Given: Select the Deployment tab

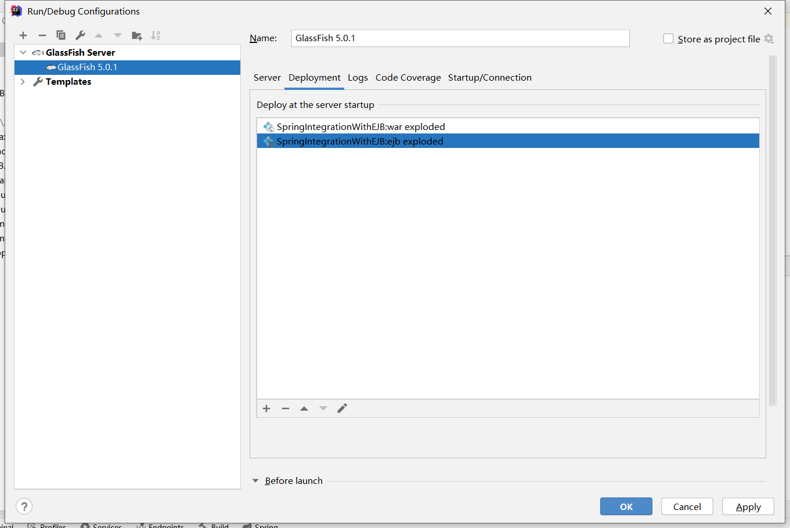Looking at the screenshot, I should coord(315,78).
